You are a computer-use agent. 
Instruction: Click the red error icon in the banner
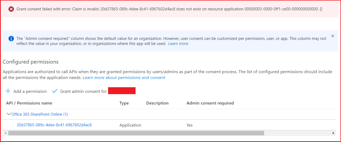[x=11, y=9]
